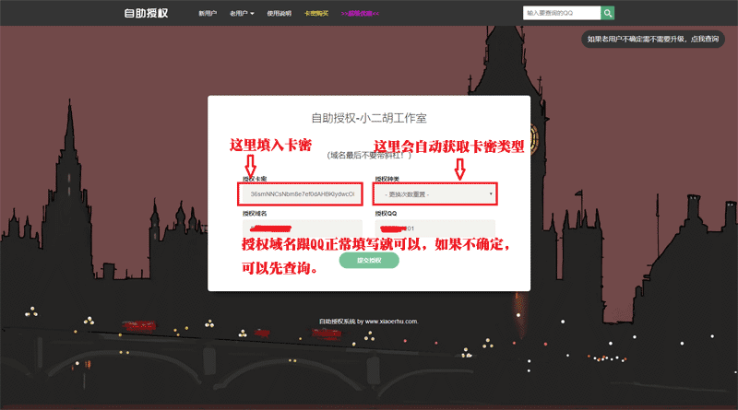Click the 授权QQ input field
The height and width of the screenshot is (410, 738).
(x=435, y=228)
